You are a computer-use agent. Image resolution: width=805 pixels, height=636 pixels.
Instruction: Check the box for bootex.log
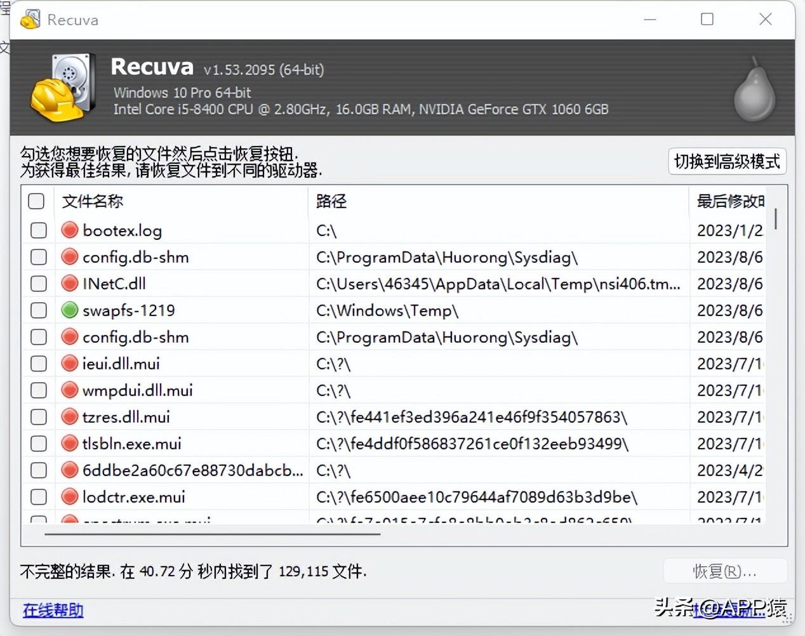(x=39, y=230)
